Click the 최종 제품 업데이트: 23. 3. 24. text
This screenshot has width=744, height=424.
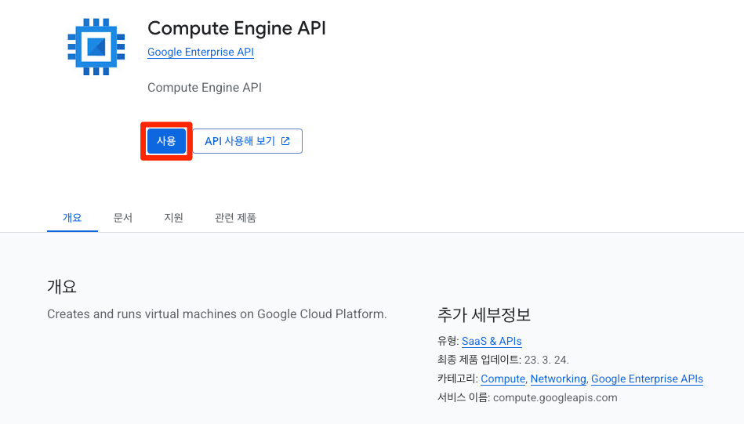coord(503,360)
